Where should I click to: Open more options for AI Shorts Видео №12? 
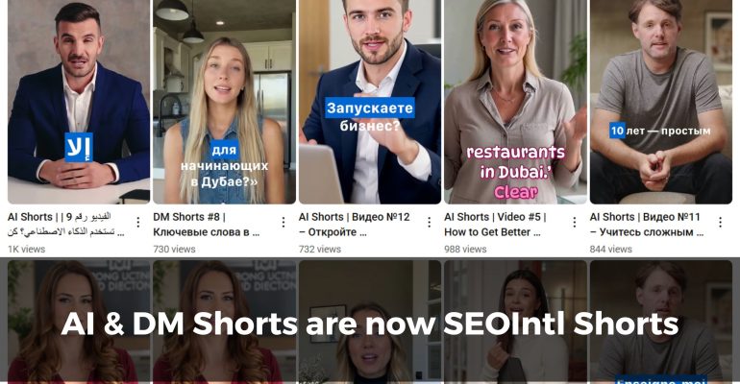pos(429,223)
